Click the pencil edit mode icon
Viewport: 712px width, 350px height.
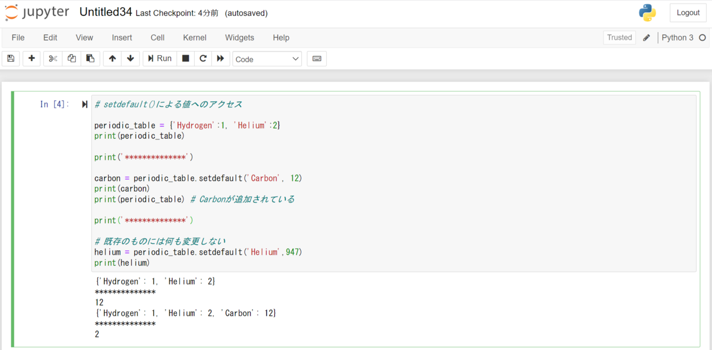pos(647,38)
